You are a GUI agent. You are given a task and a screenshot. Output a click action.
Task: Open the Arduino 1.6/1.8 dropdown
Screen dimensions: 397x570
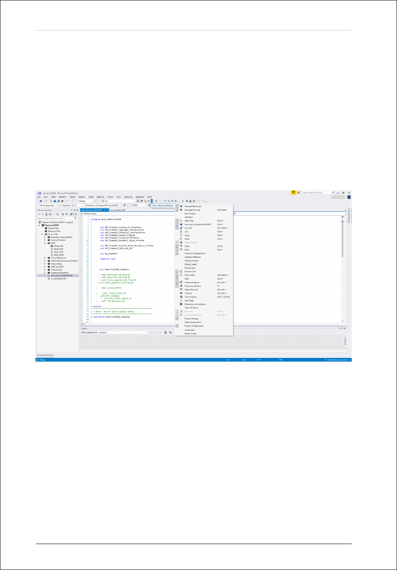pos(72,205)
